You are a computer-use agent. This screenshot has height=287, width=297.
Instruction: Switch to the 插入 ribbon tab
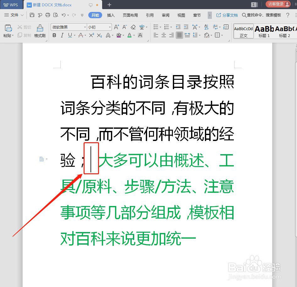(x=110, y=15)
